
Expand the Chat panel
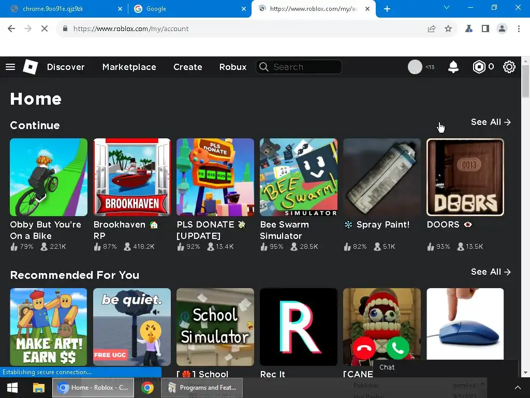tap(446, 368)
